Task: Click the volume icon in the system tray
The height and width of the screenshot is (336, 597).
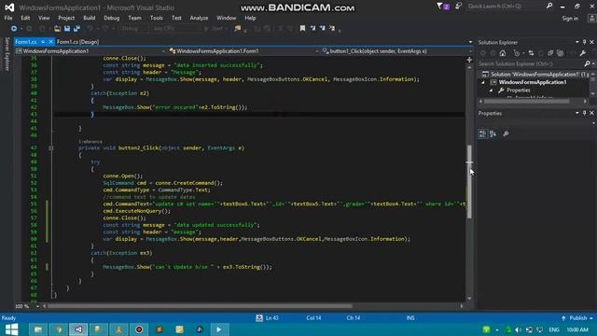Action: click(x=518, y=329)
